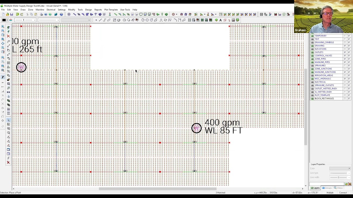Click the Save disk icon
Viewport: 353px width, 198px height.
(x=12, y=14)
